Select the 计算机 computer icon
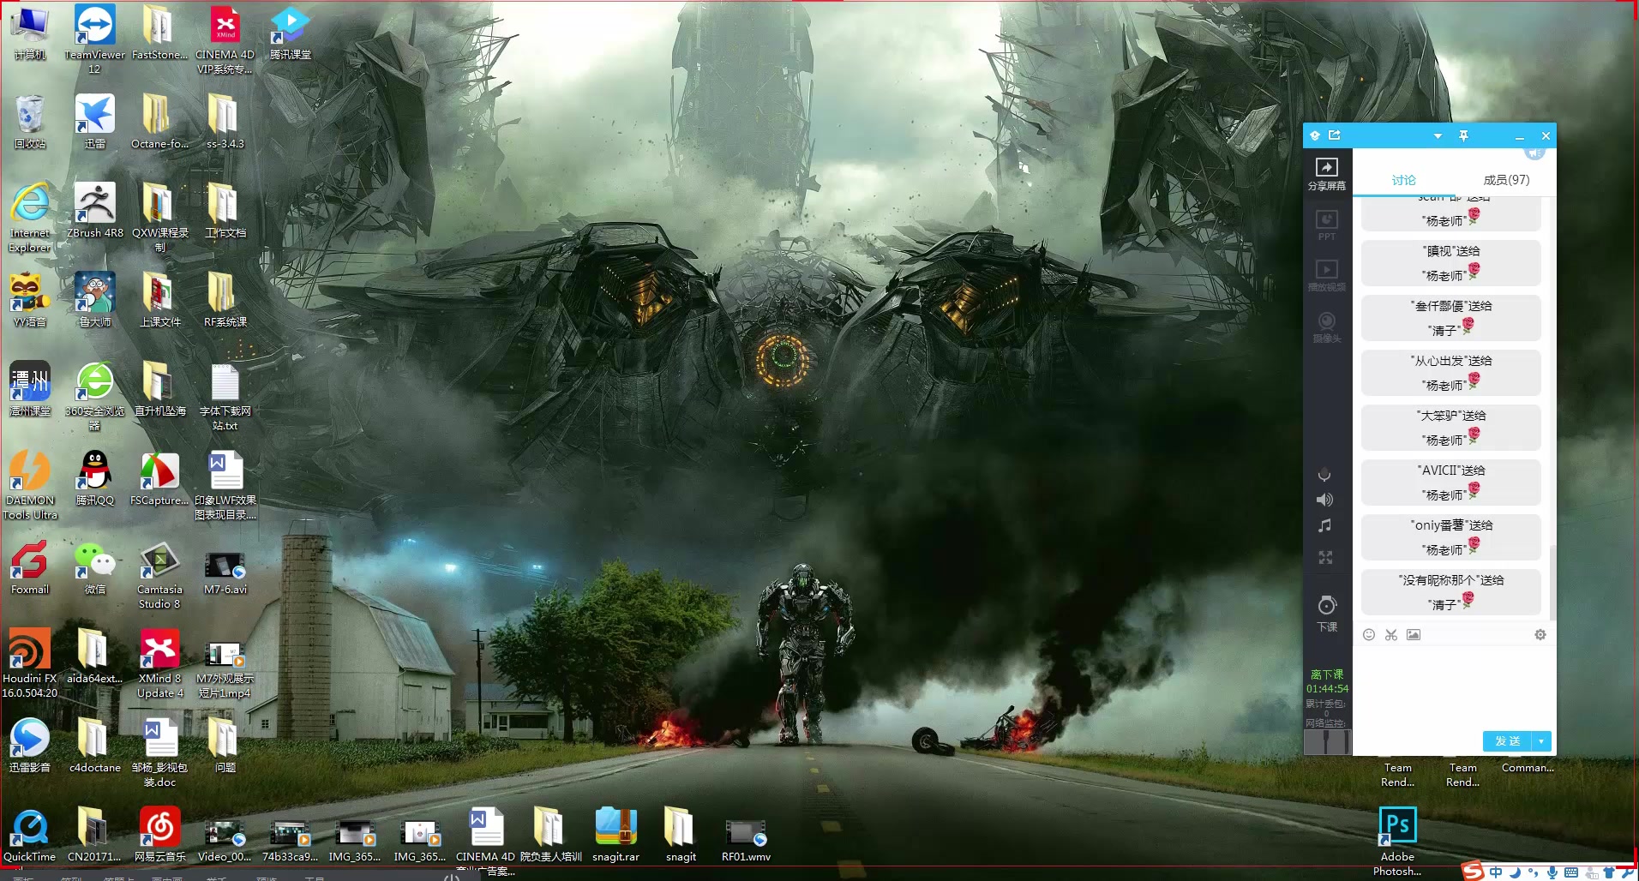 30,33
